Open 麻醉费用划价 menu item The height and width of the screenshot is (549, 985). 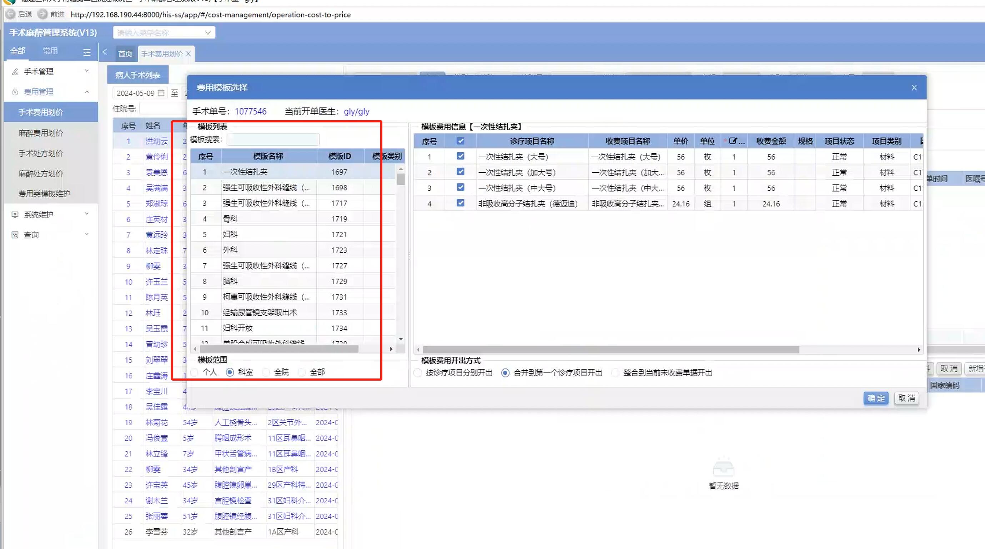pyautogui.click(x=41, y=133)
